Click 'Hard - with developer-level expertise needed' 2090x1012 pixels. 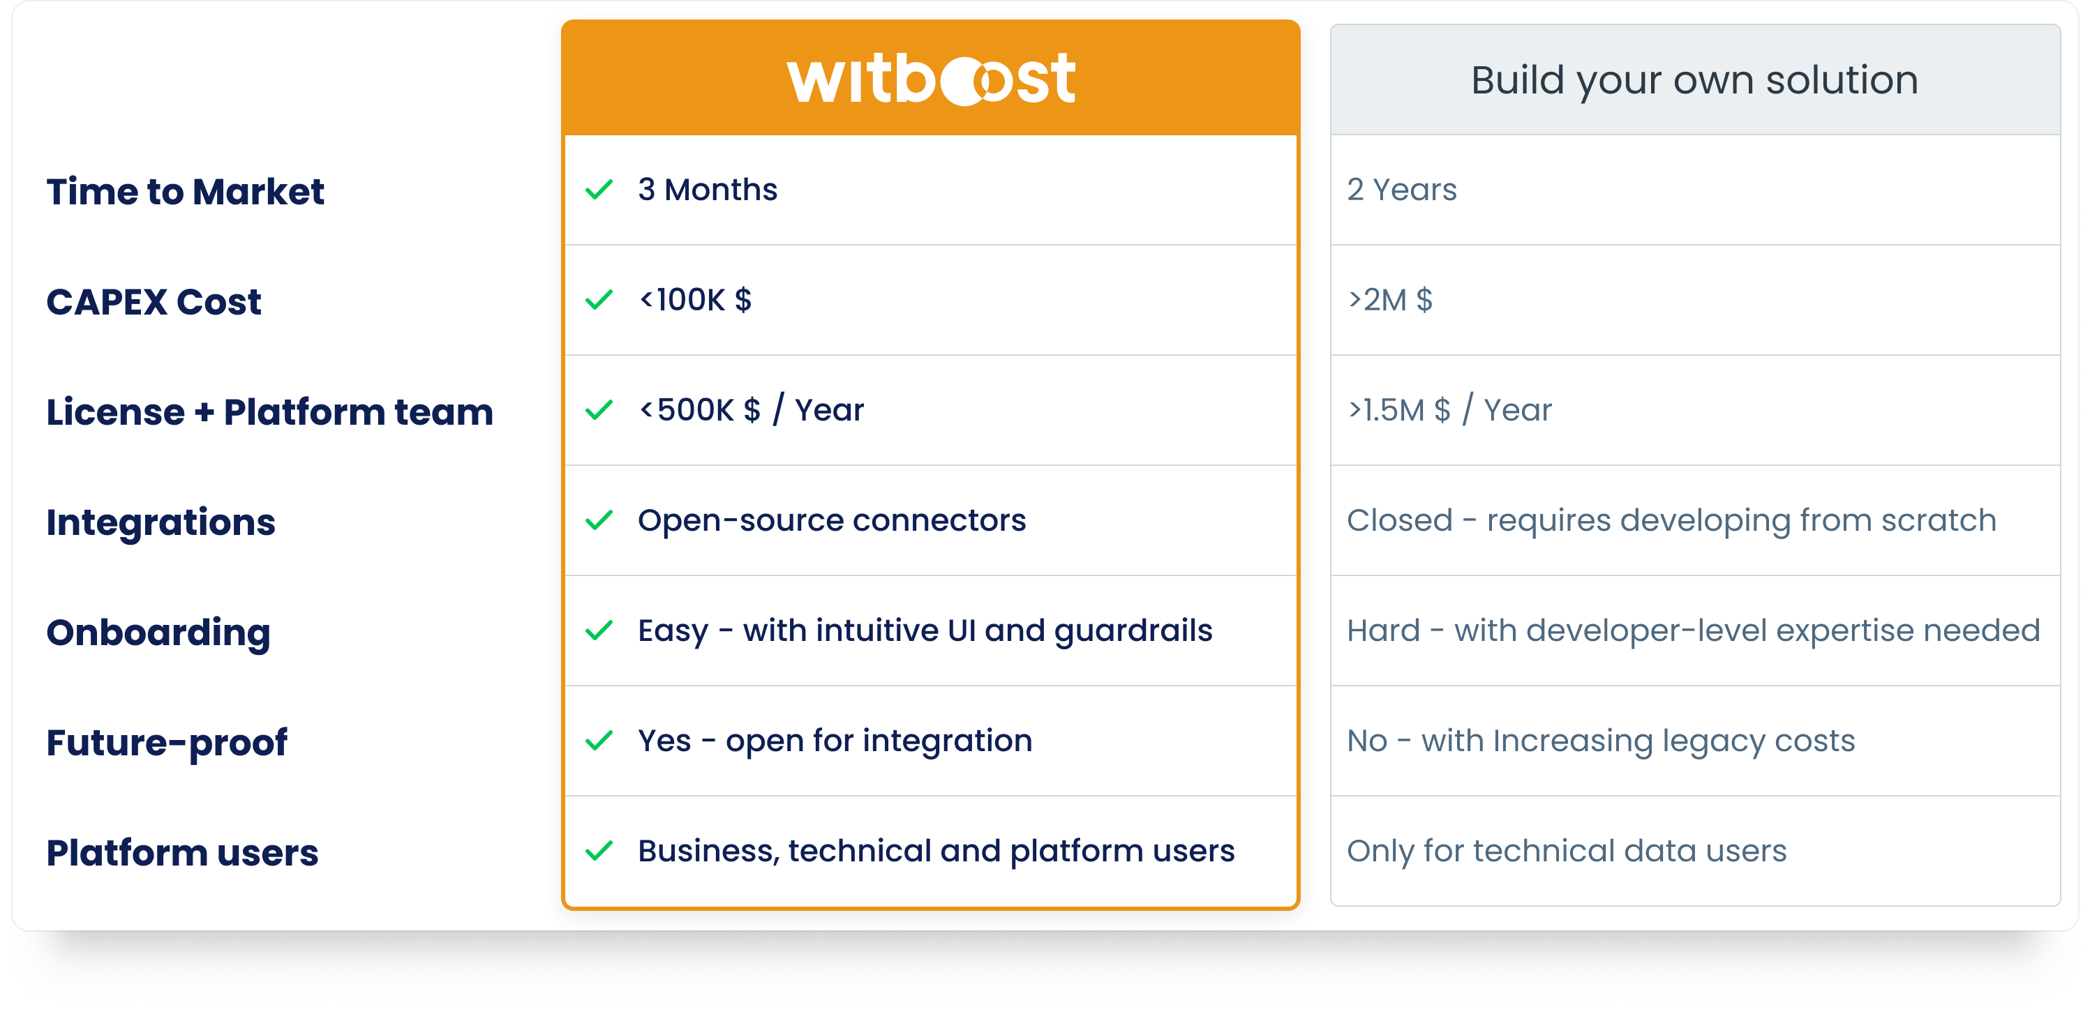[x=1693, y=631]
